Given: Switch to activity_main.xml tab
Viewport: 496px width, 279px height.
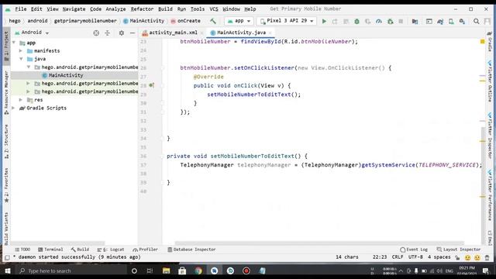Looking at the screenshot, I should (173, 33).
